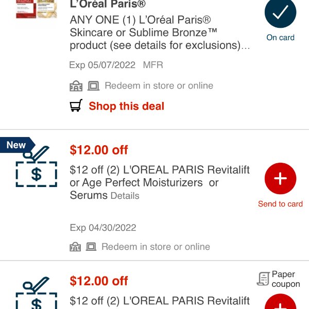309x309 pixels.
Task: Tap the bottom $12.00 off heading
Action: [99, 281]
